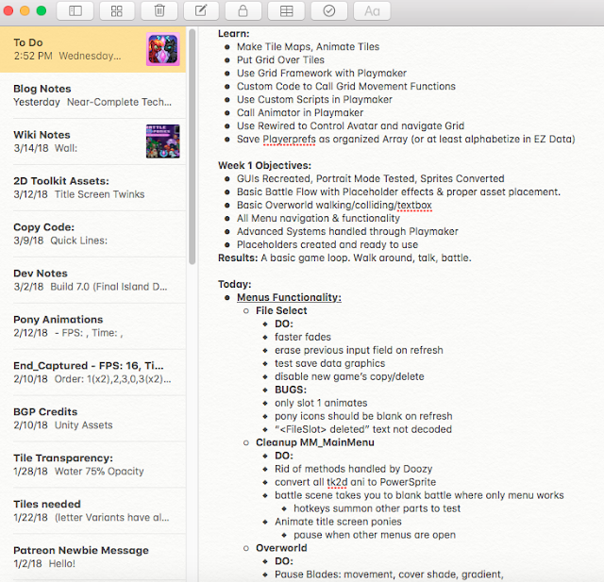This screenshot has height=582, width=604.
Task: Delete the note with trash icon
Action: click(x=159, y=10)
